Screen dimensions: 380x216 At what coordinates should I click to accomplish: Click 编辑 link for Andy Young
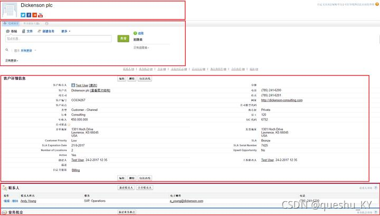pos(7,201)
